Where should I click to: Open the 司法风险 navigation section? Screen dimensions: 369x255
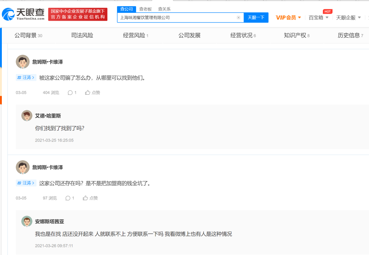pyautogui.click(x=82, y=35)
